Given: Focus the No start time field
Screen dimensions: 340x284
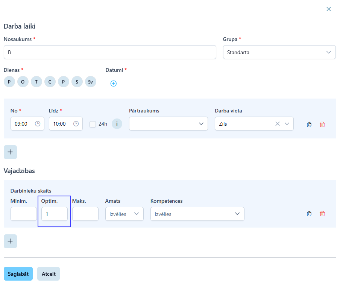Looking at the screenshot, I should pyautogui.click(x=27, y=124).
